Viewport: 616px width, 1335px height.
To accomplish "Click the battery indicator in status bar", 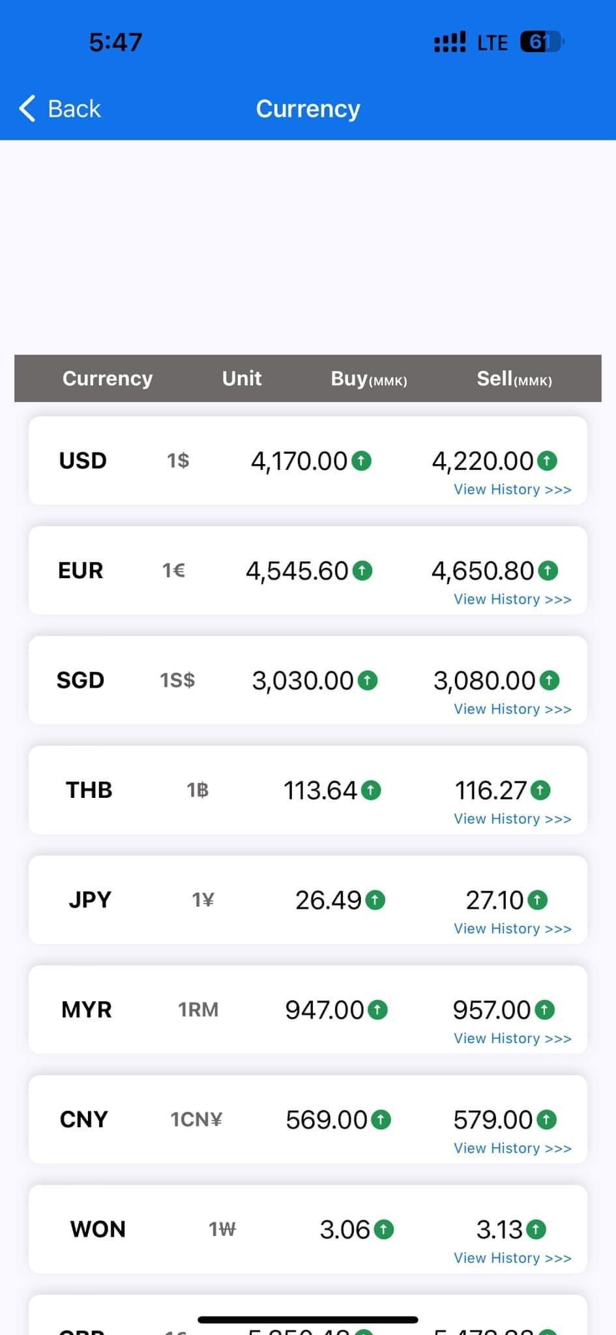I will pyautogui.click(x=541, y=42).
